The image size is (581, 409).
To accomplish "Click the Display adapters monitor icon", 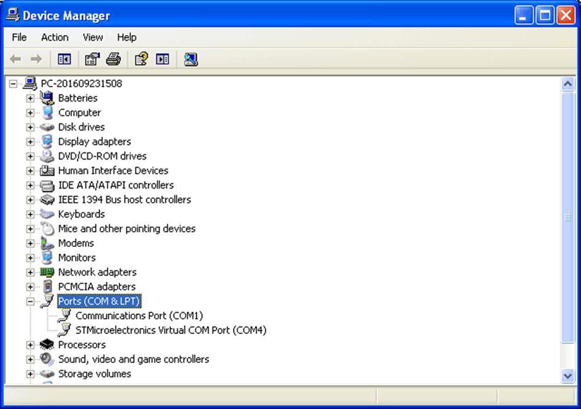I will coord(47,141).
